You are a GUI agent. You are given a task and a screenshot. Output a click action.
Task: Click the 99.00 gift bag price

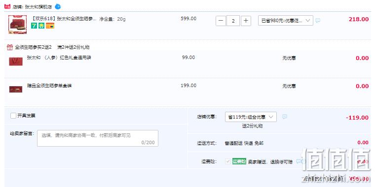(188, 57)
